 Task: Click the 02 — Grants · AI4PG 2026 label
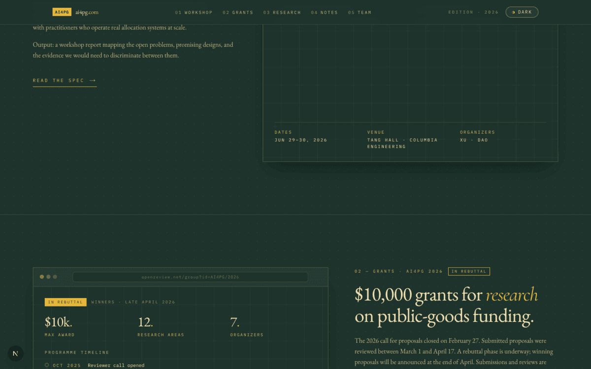click(x=398, y=272)
